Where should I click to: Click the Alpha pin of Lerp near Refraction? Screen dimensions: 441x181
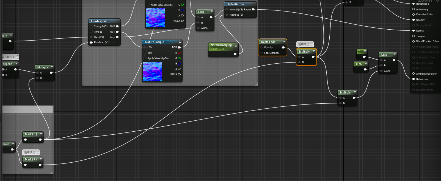coord(381,71)
